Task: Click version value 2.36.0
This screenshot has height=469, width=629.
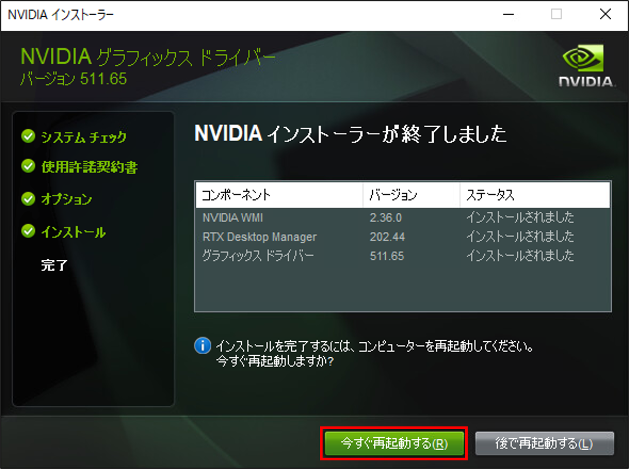Action: (386, 218)
